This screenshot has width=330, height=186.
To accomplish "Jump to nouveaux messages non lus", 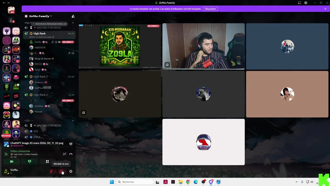I will pos(49,24).
